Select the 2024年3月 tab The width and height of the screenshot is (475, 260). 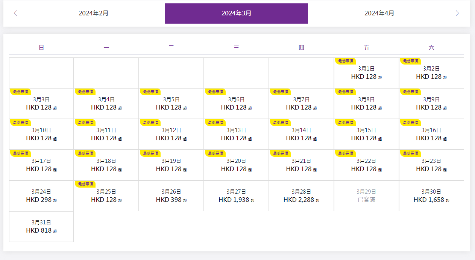click(x=236, y=14)
